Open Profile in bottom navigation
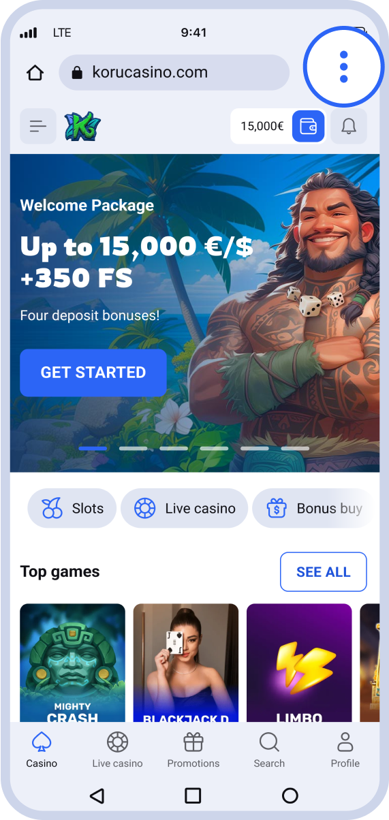Image resolution: width=389 pixels, height=820 pixels. [345, 751]
